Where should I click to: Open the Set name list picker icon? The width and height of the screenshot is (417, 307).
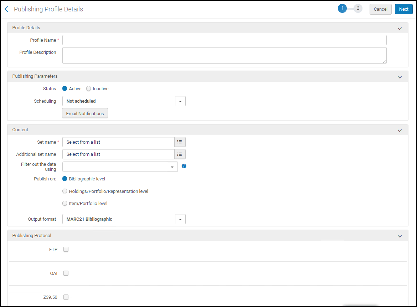click(180, 142)
